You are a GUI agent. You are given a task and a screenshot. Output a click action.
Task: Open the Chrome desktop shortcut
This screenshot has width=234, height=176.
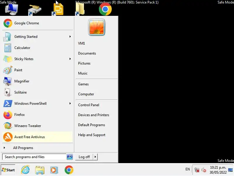coord(105,9)
